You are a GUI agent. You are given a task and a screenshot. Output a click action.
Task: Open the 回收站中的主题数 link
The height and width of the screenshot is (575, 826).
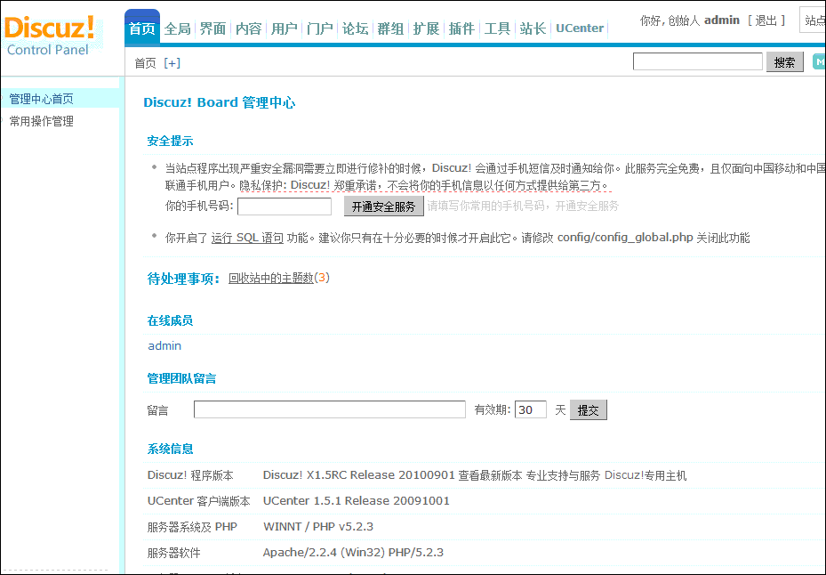pos(270,278)
